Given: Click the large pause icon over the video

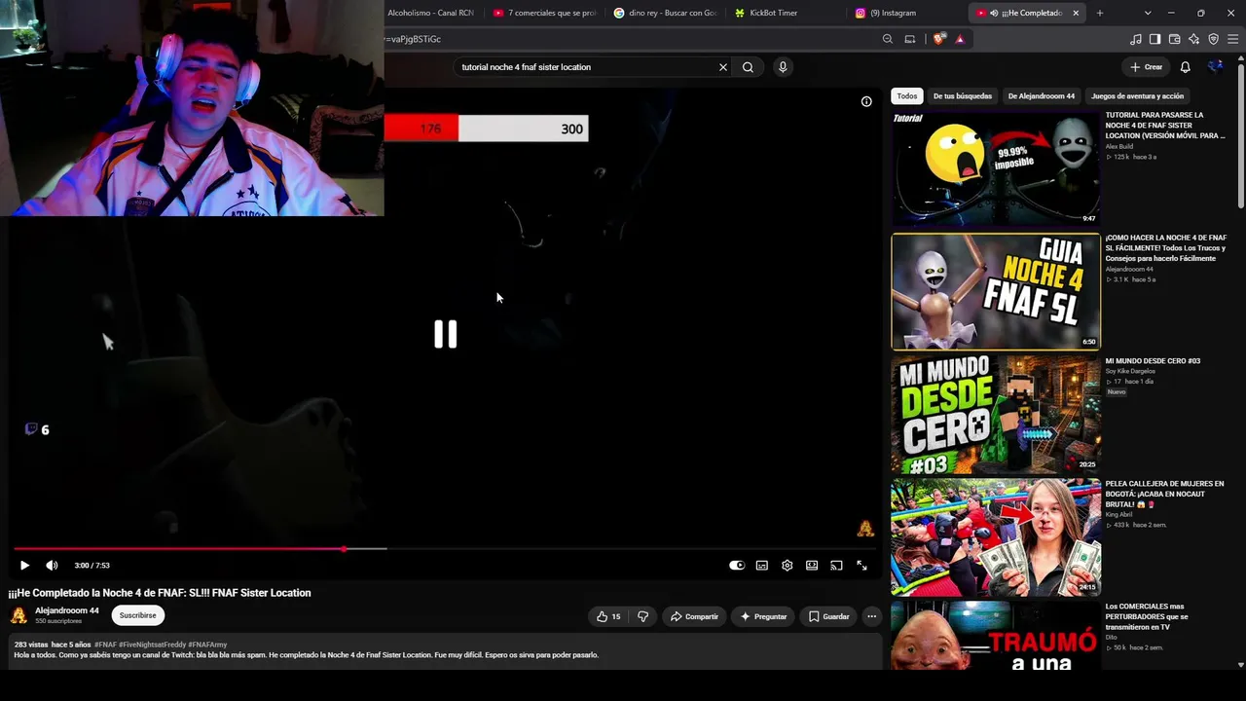Looking at the screenshot, I should 445,334.
